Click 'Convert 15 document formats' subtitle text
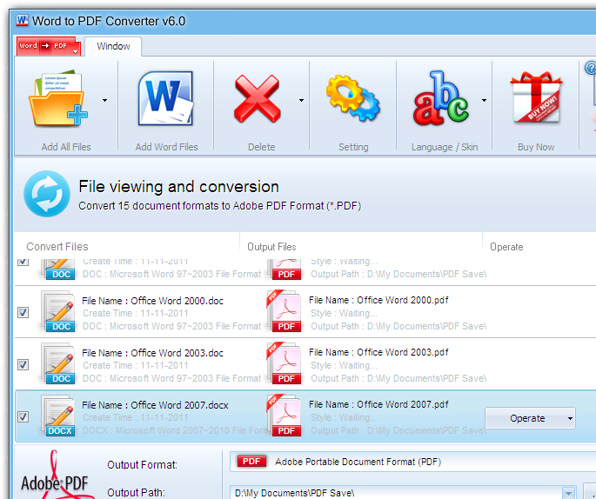596x499 pixels. coord(220,206)
